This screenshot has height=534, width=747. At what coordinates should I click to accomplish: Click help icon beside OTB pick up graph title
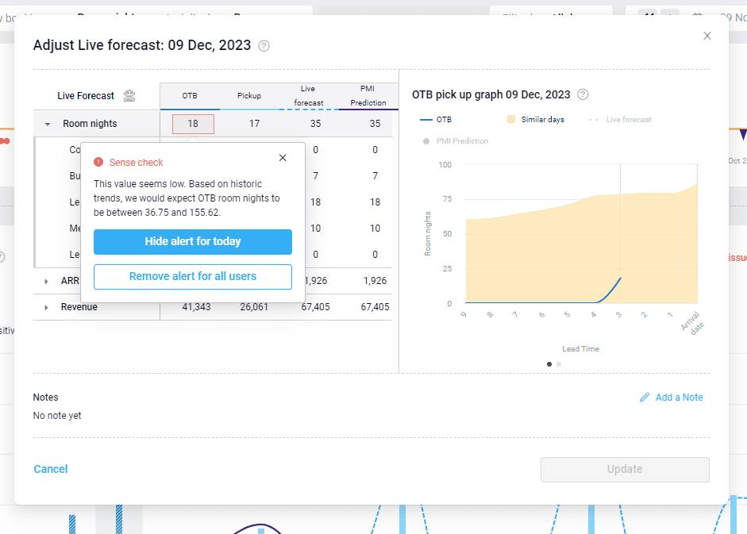[x=583, y=94]
